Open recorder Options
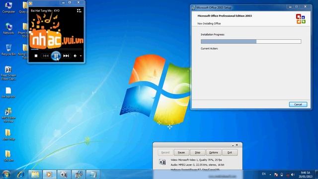This screenshot has width=318, height=179. pyautogui.click(x=214, y=153)
